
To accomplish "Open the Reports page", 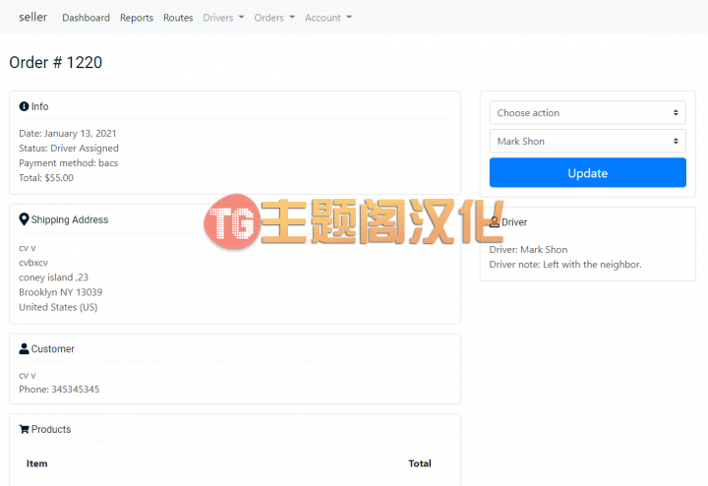I will [137, 18].
